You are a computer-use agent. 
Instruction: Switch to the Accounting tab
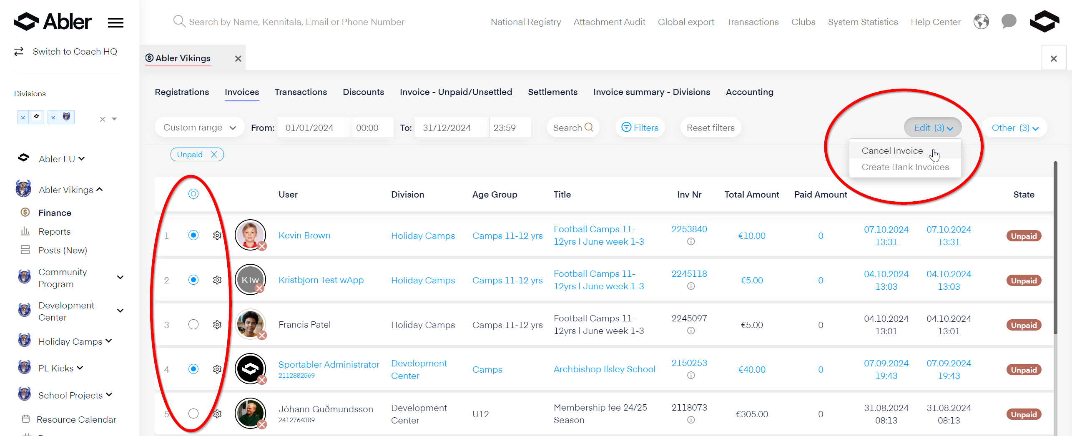[749, 92]
